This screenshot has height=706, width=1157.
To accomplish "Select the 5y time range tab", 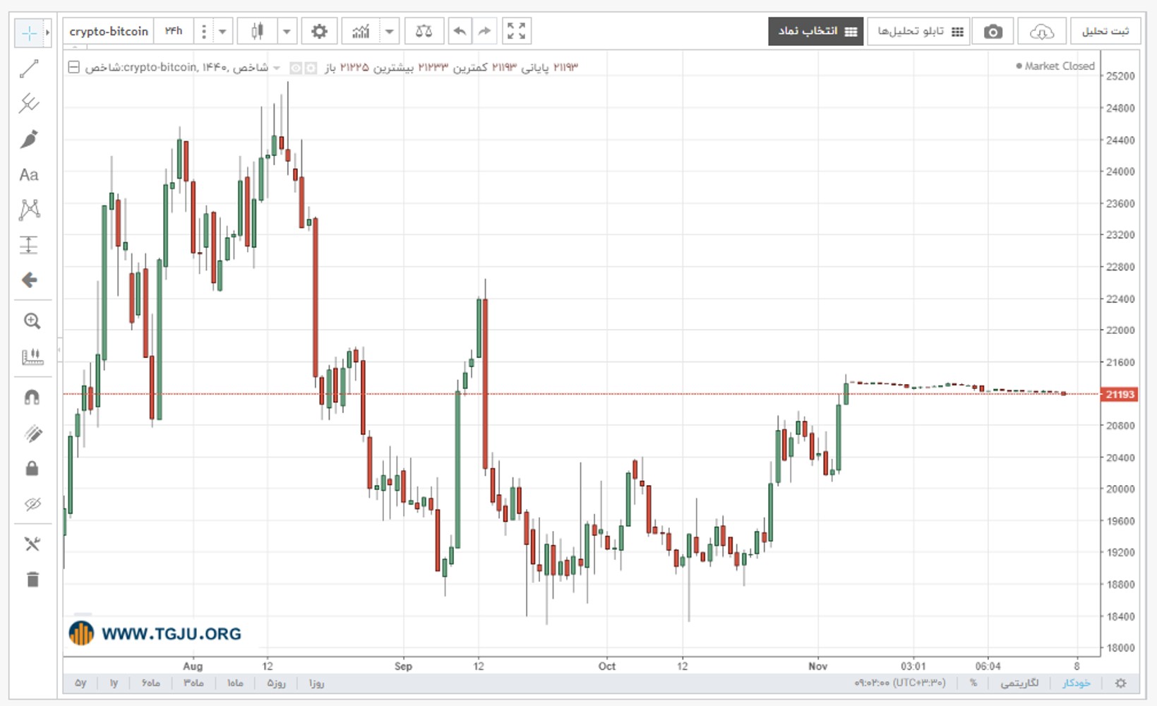I will coord(80,683).
